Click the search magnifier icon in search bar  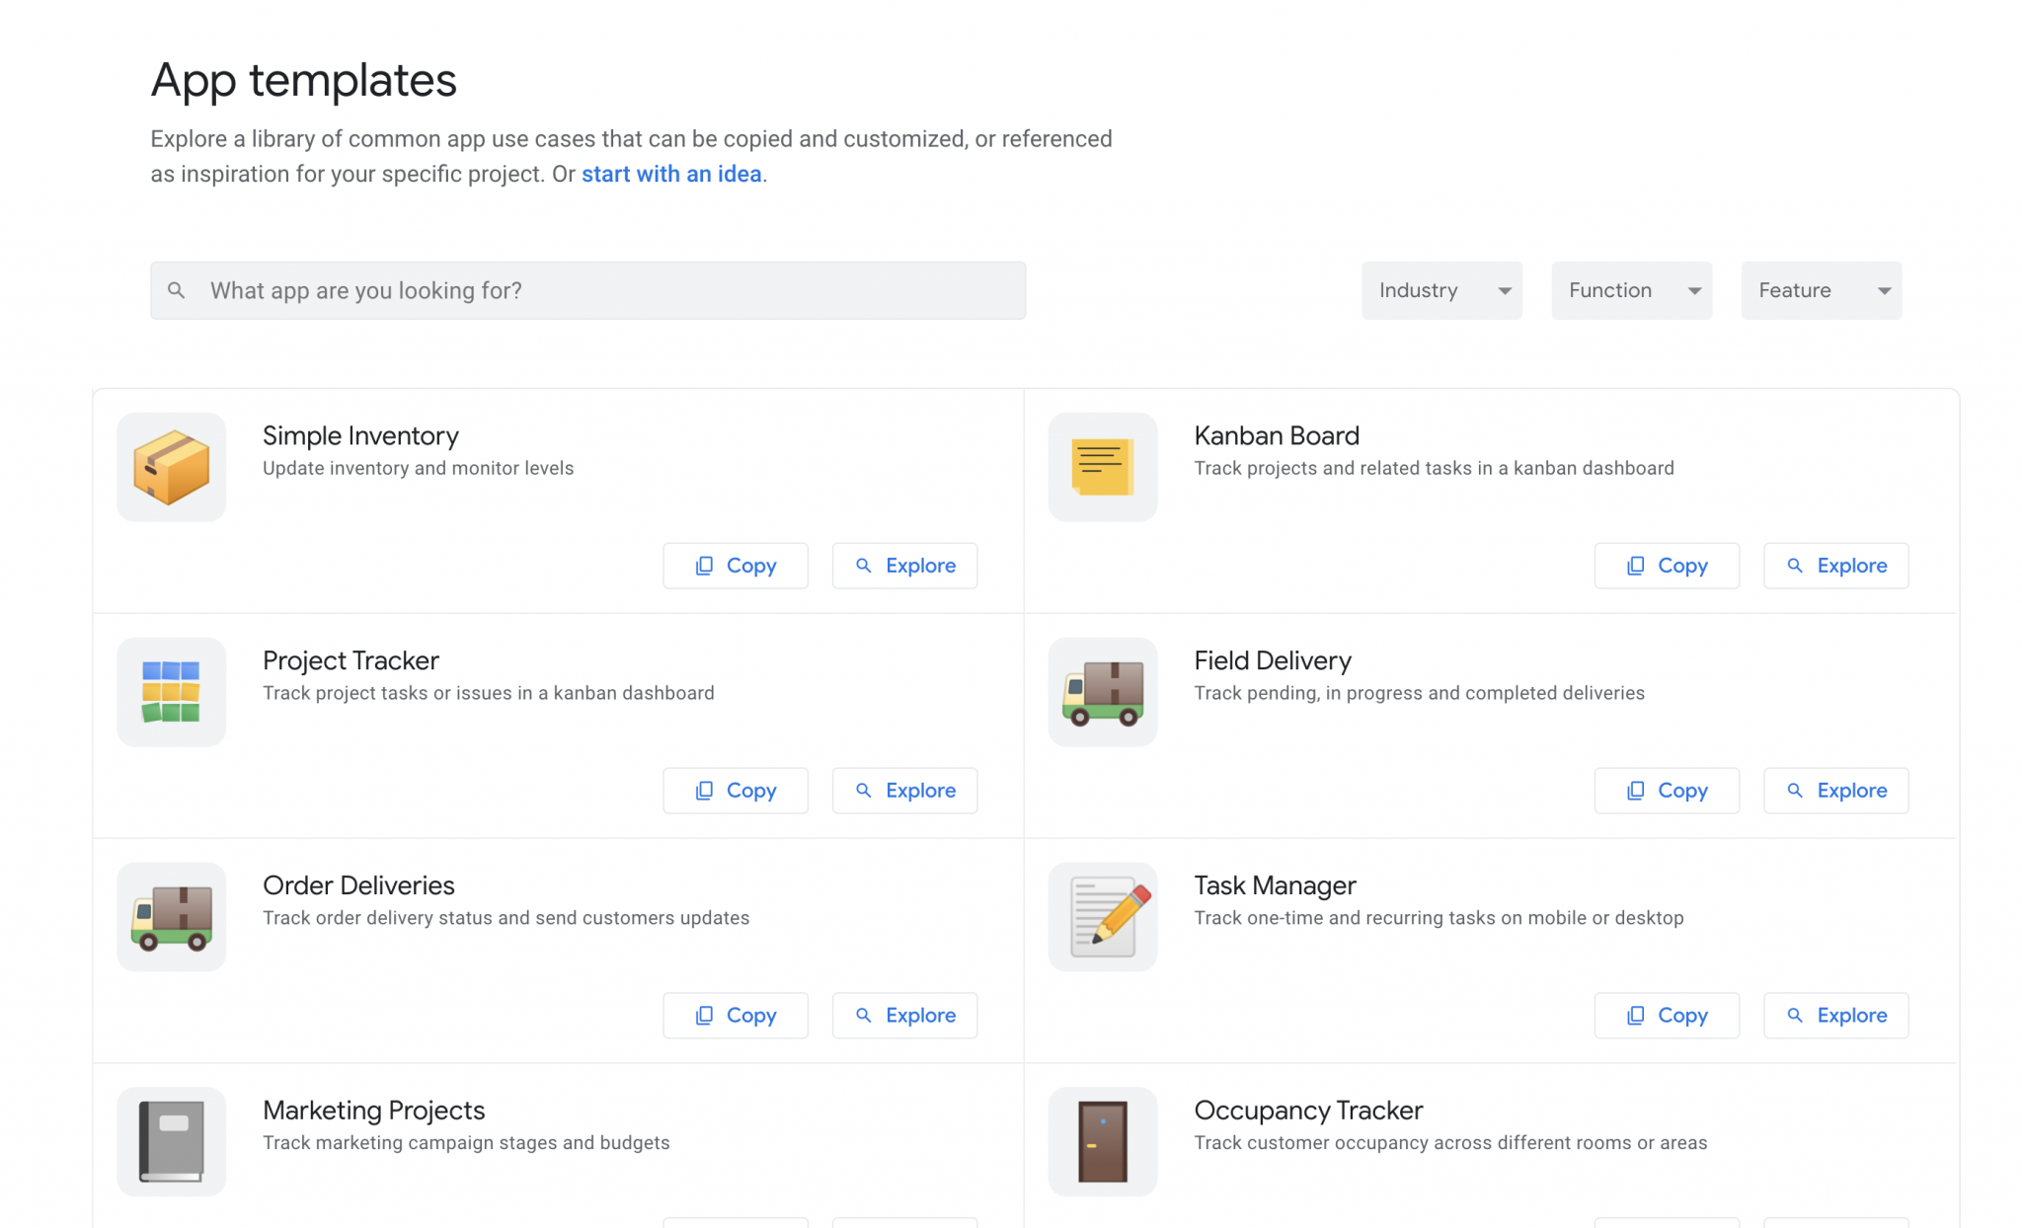[177, 290]
